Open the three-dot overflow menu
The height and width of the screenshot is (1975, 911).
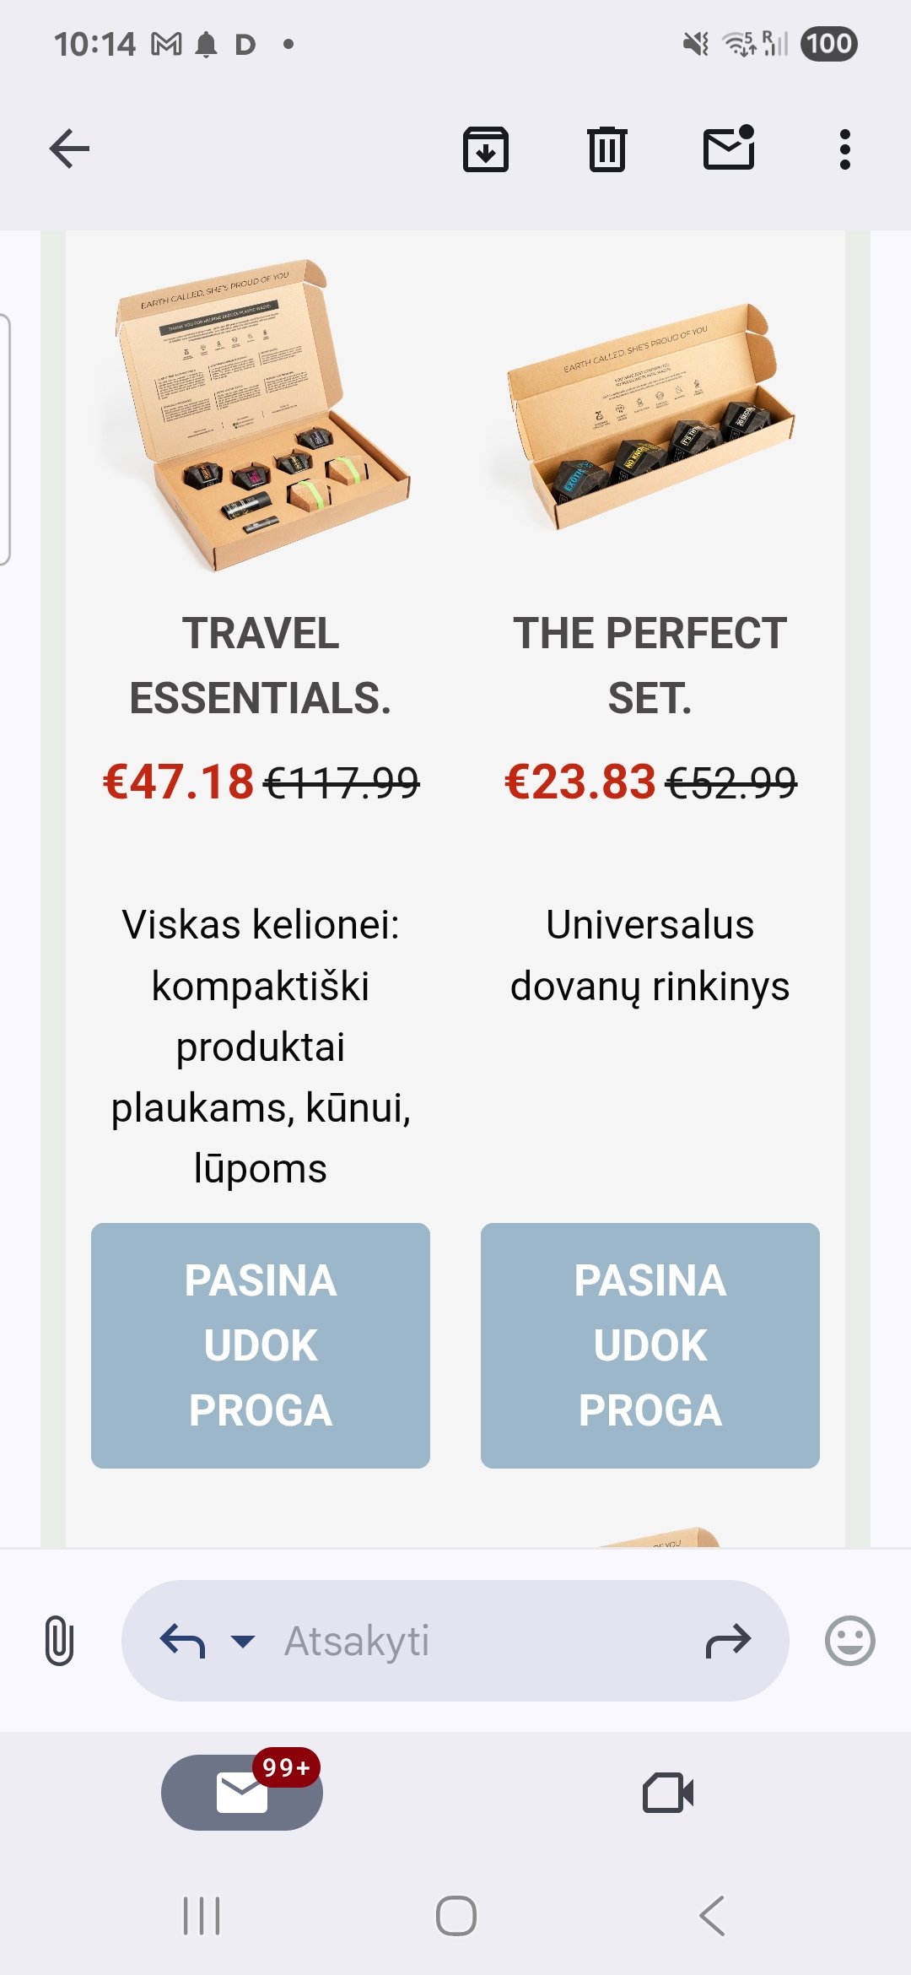point(844,149)
